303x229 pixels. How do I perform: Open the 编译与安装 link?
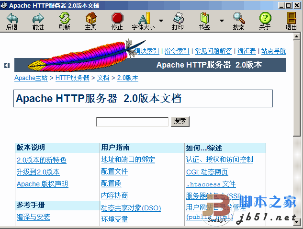tap(33, 217)
